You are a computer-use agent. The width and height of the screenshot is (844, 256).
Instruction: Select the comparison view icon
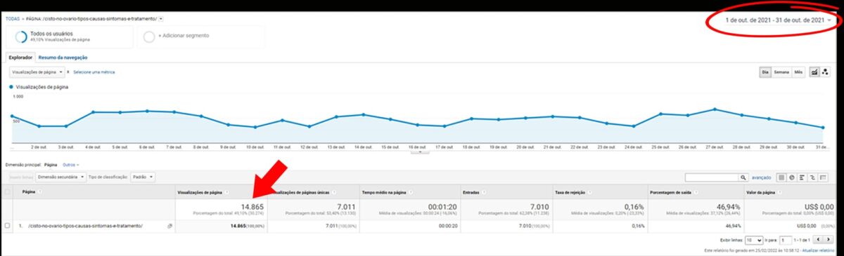(x=813, y=177)
